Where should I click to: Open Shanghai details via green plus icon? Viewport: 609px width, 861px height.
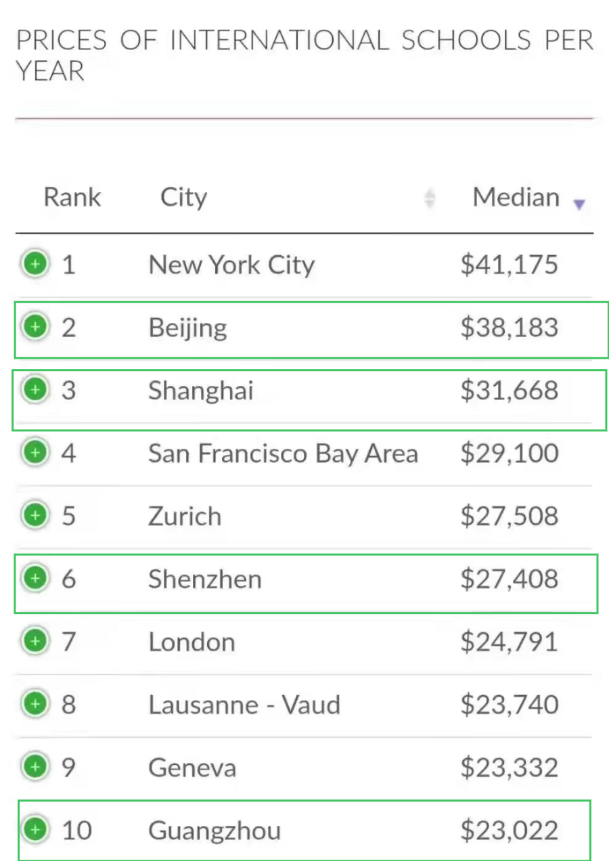pos(35,390)
